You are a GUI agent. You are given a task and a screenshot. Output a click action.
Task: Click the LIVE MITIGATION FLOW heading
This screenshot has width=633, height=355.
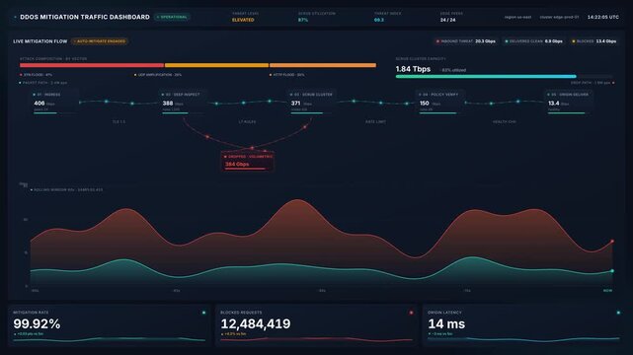[40, 41]
